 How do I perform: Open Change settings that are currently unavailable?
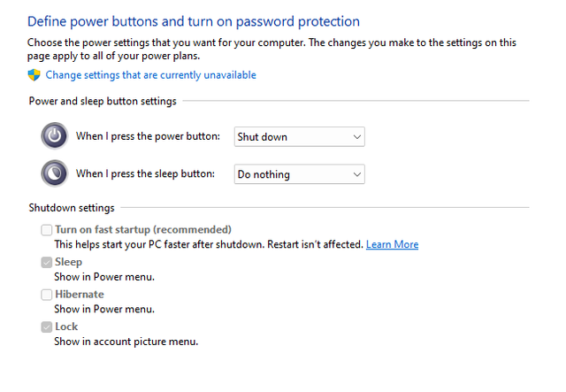(x=150, y=75)
